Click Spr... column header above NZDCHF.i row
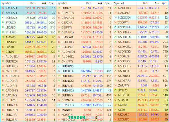Viewport: 169px width, 122px height. point(164,3)
